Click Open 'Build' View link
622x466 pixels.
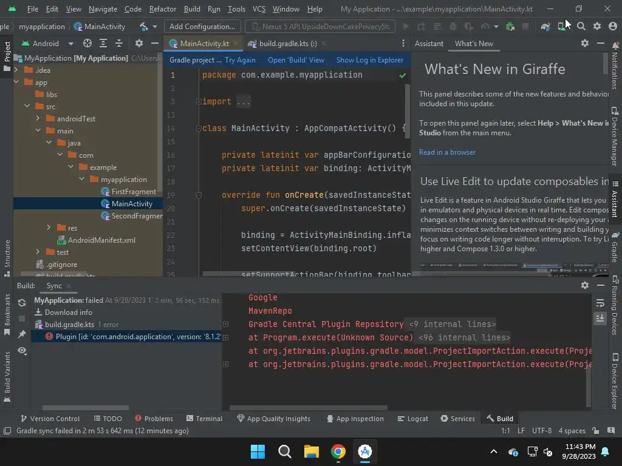(x=296, y=60)
